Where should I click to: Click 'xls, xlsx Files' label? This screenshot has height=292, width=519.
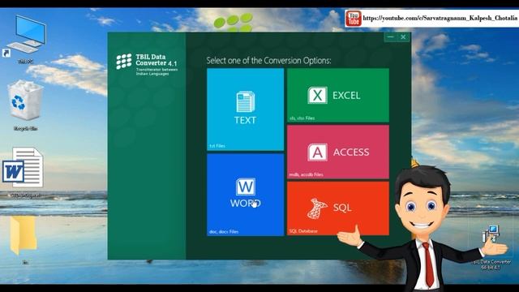tap(302, 118)
